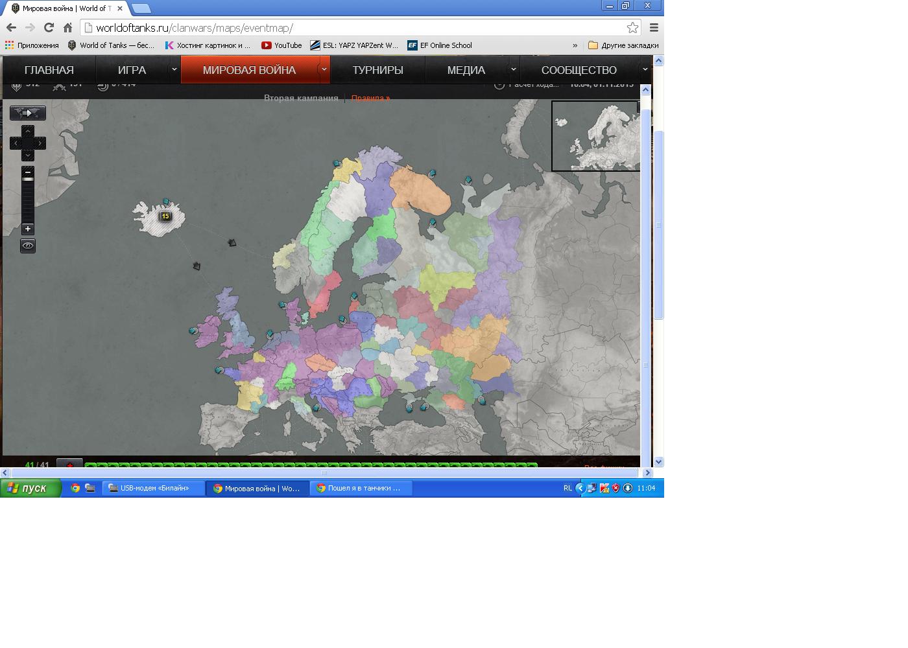Select the МИРОВАЯ ВОЙНА tab

(x=249, y=70)
